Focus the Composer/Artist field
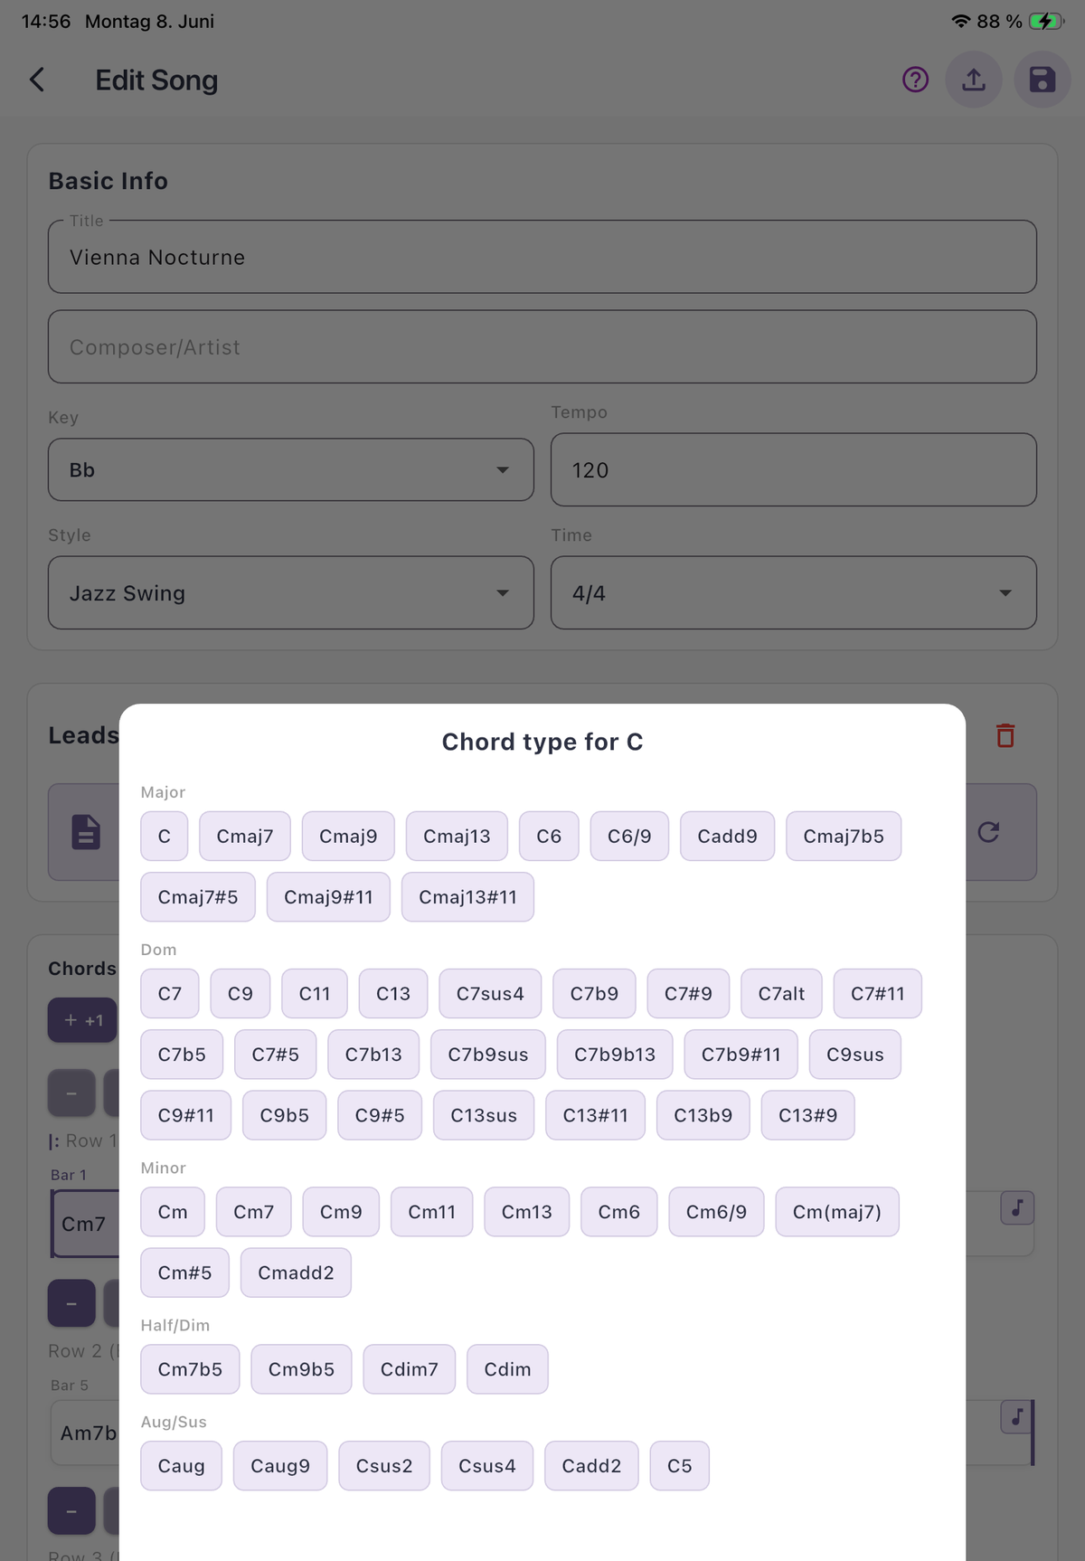Viewport: 1085px width, 1561px height. click(542, 346)
